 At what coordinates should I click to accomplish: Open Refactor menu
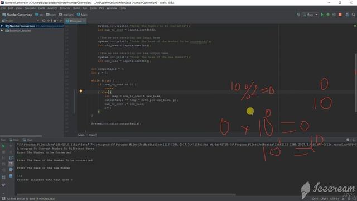(65, 8)
